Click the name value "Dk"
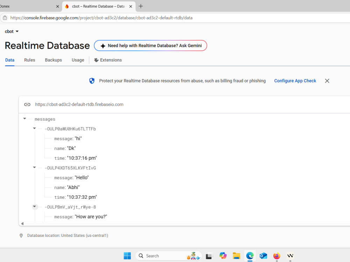Viewport: 350px width, 262px height. point(71,148)
